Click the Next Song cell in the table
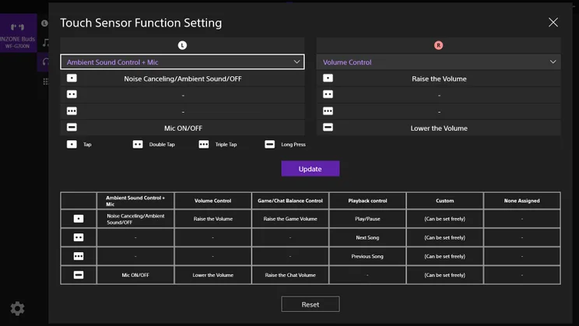This screenshot has width=579, height=326. [x=367, y=237]
